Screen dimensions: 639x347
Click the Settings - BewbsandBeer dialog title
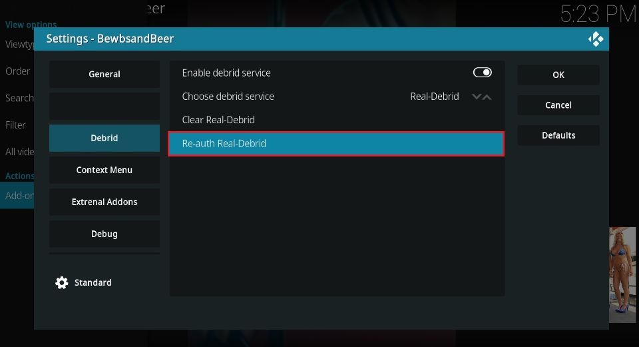(110, 39)
